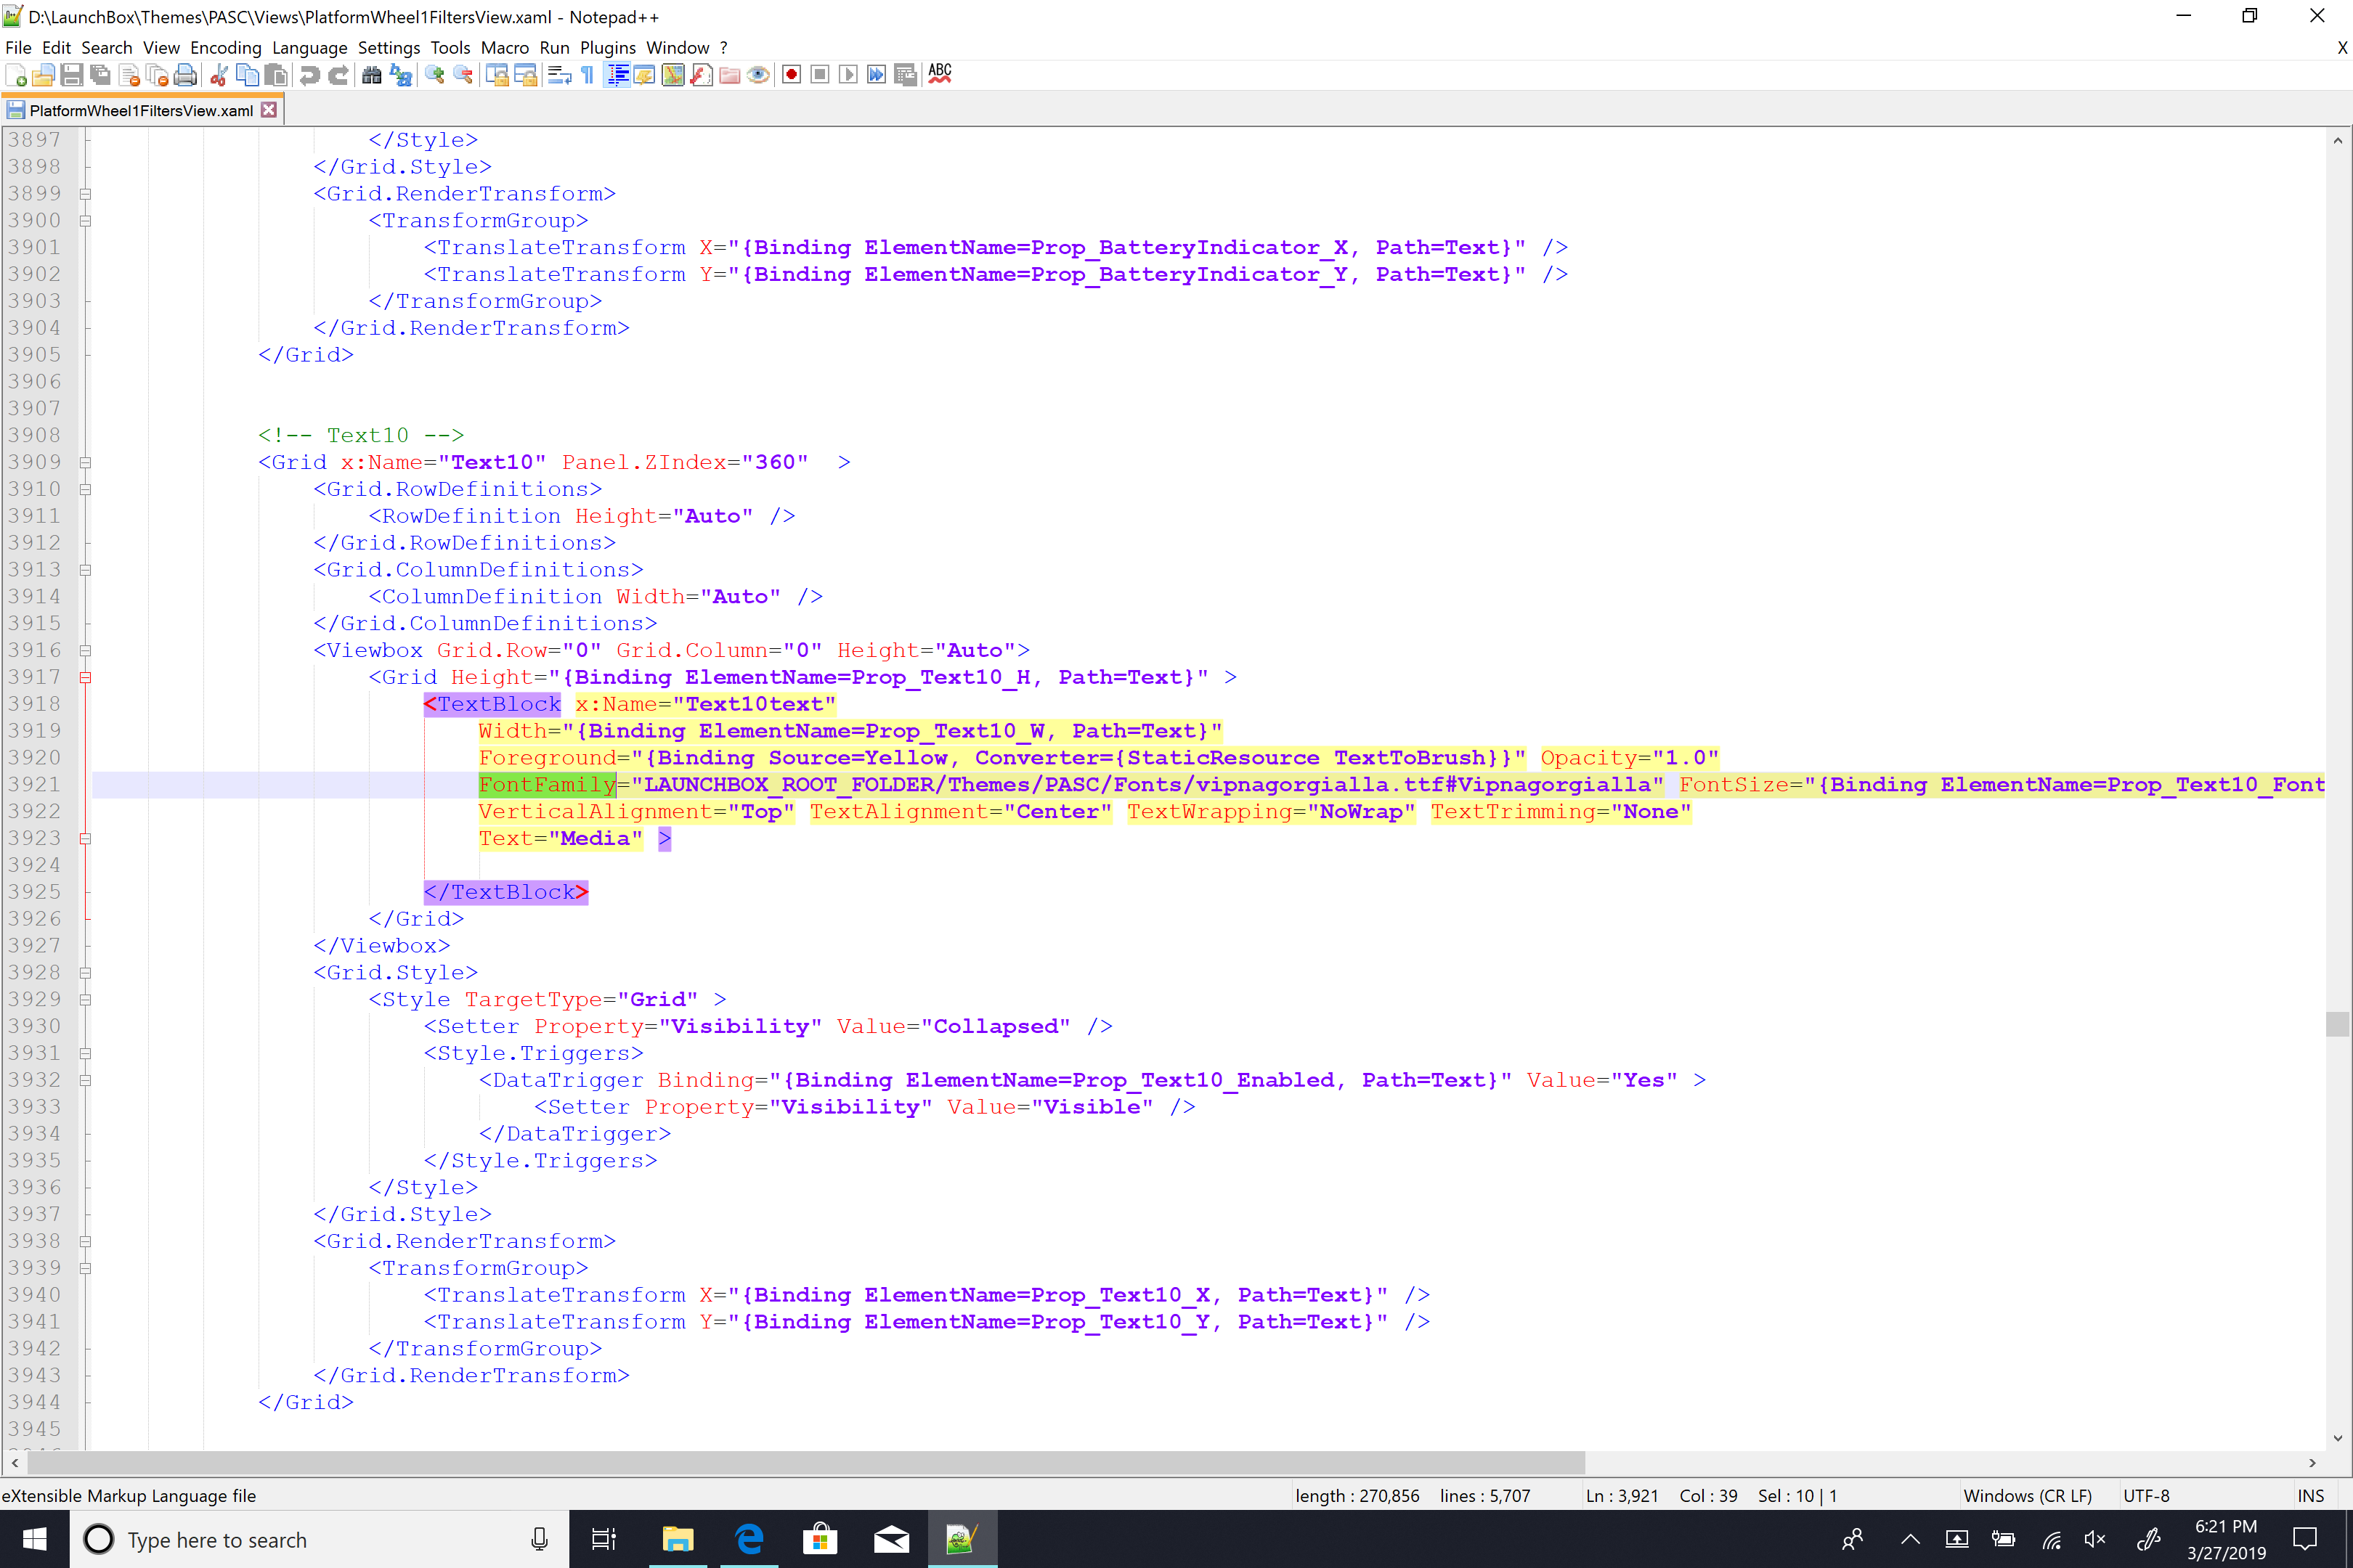Click UTF-8 encoding in status bar
The height and width of the screenshot is (1568, 2353).
(2146, 1496)
